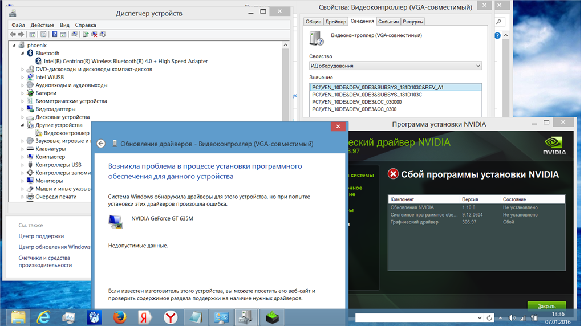Click the blue Help toolbar icon

(x=55, y=34)
